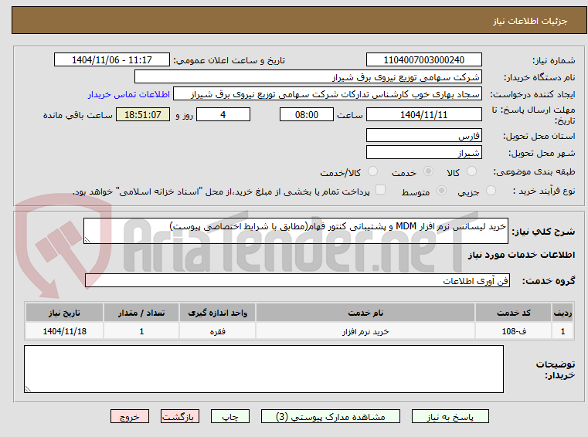Select the متوسط purchase type radio
This screenshot has height=437, width=588.
441,191
